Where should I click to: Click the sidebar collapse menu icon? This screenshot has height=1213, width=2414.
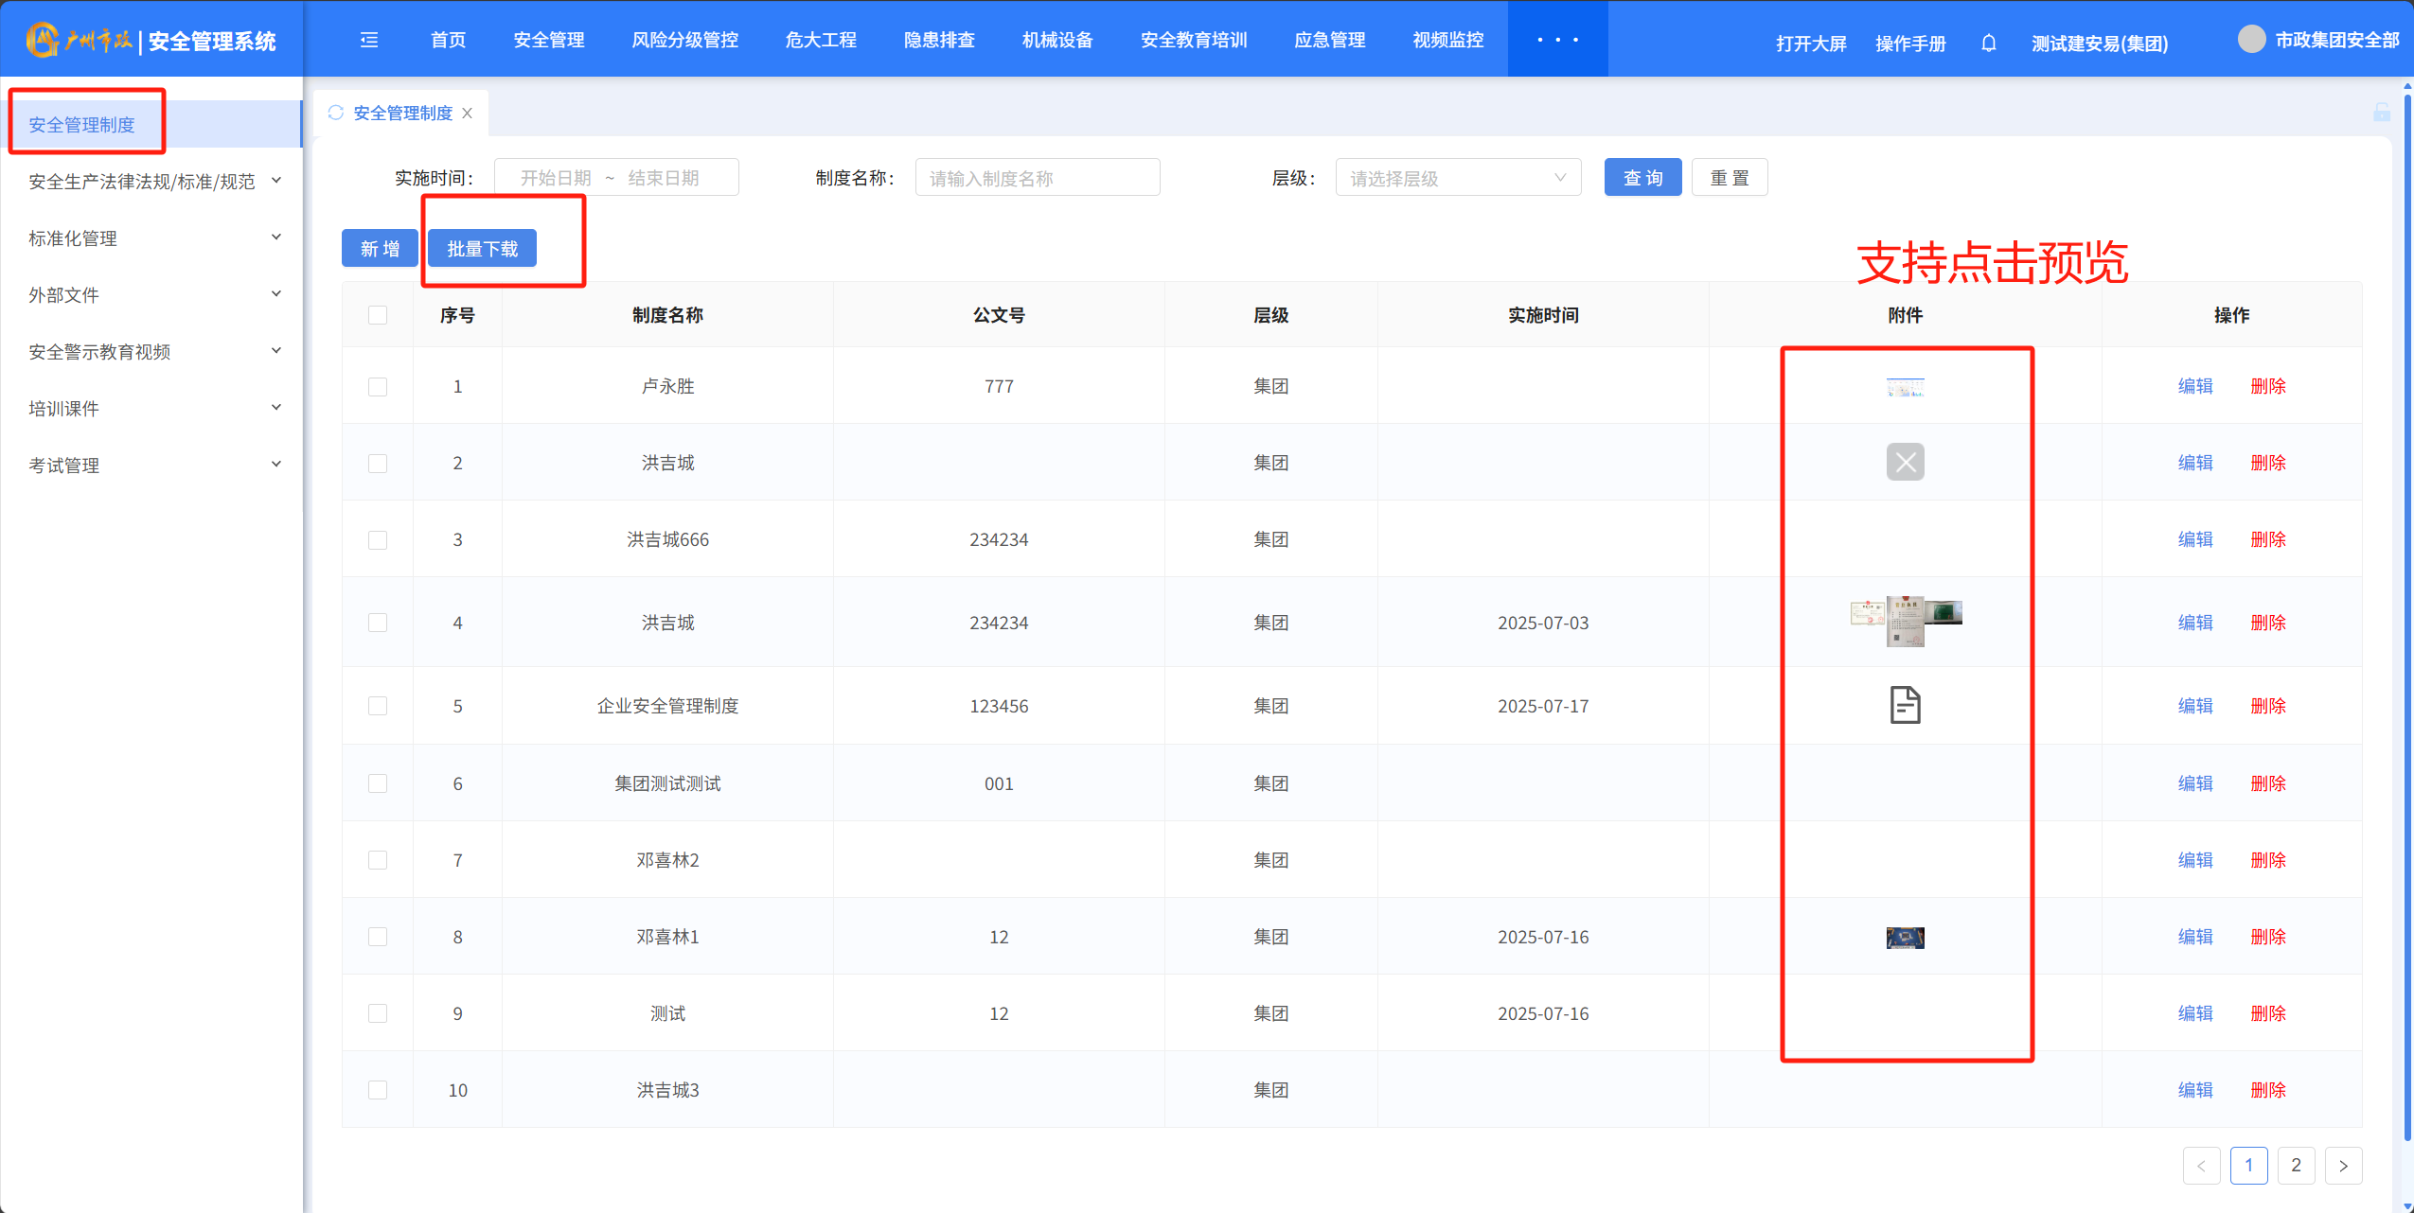point(369,40)
